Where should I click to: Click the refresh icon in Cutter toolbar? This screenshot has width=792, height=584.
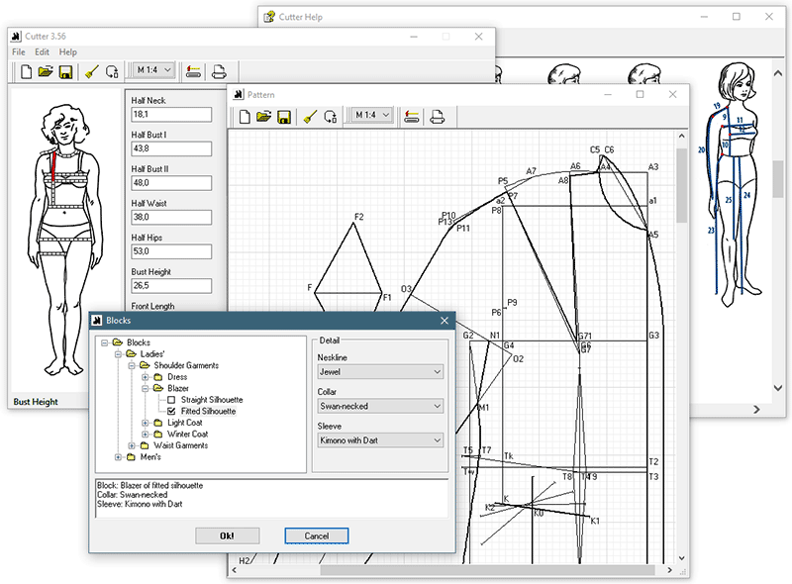112,71
